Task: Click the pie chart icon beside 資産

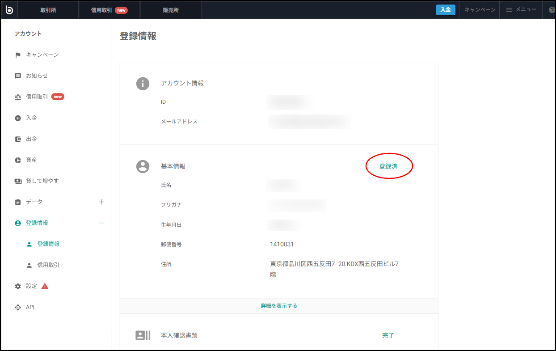Action: click(18, 160)
